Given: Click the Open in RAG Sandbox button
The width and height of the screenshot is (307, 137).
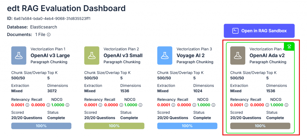Looking at the screenshot, I should [x=259, y=31].
